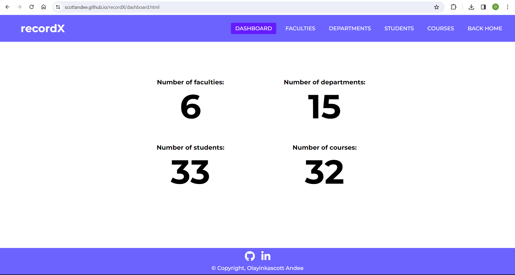Select the DASHBOARD nav item
515x275 pixels.
tap(253, 28)
